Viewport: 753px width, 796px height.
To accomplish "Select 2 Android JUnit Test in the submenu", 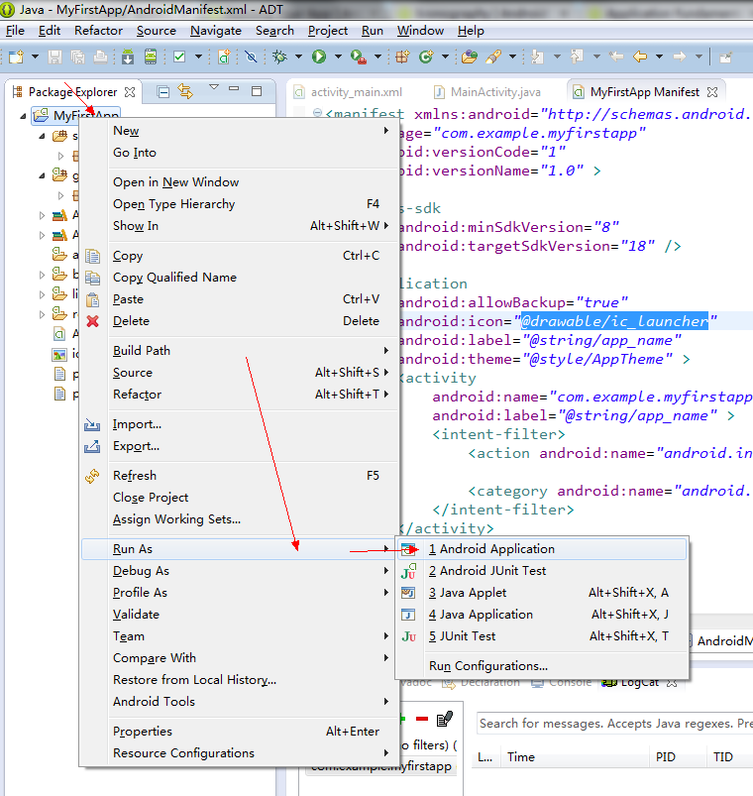I will 541,571.
